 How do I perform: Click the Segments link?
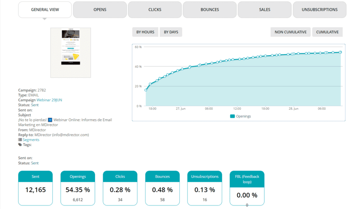31,140
